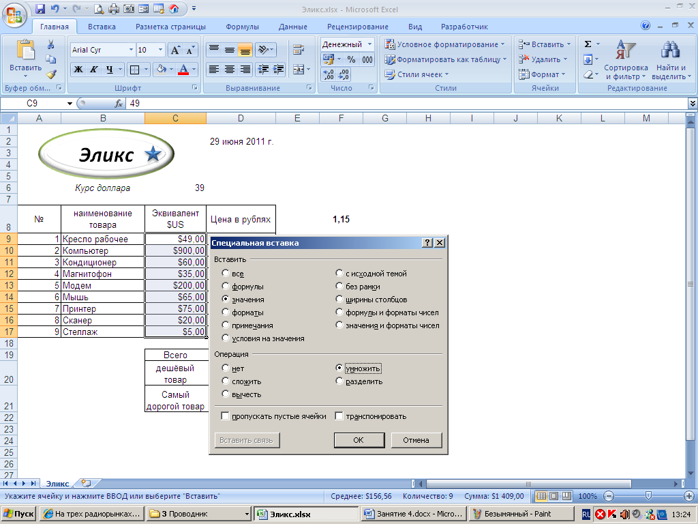Switch to 'Рецензирование' ribbon tab
The image size is (698, 524).
tap(357, 27)
